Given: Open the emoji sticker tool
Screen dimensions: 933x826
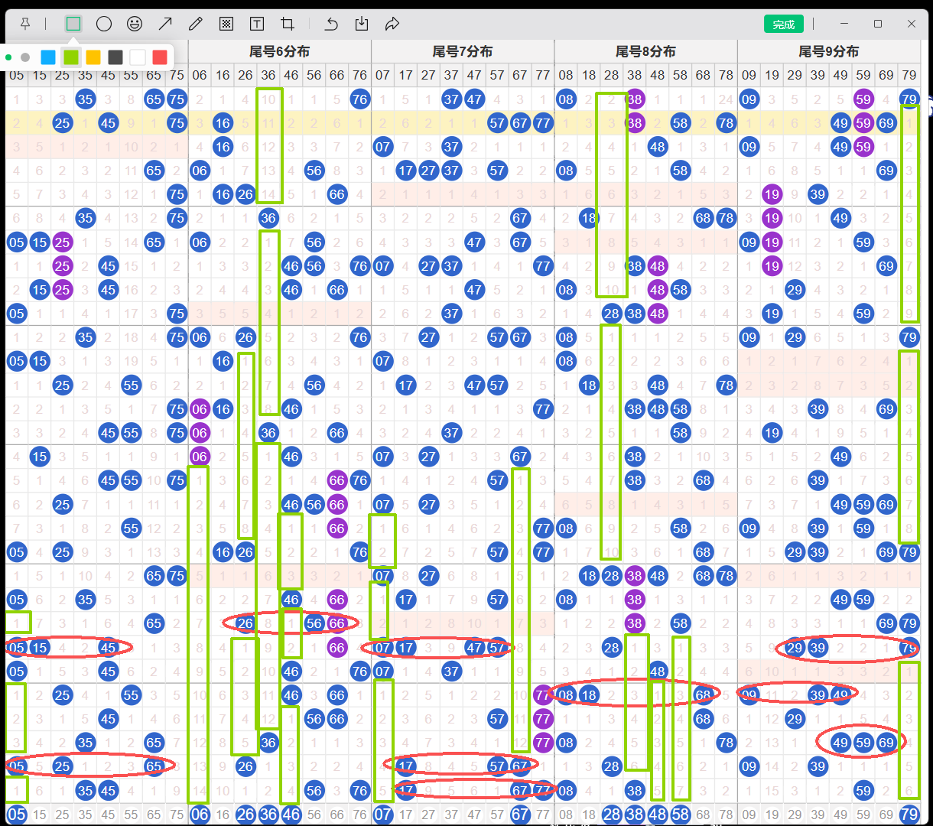Looking at the screenshot, I should click(135, 24).
